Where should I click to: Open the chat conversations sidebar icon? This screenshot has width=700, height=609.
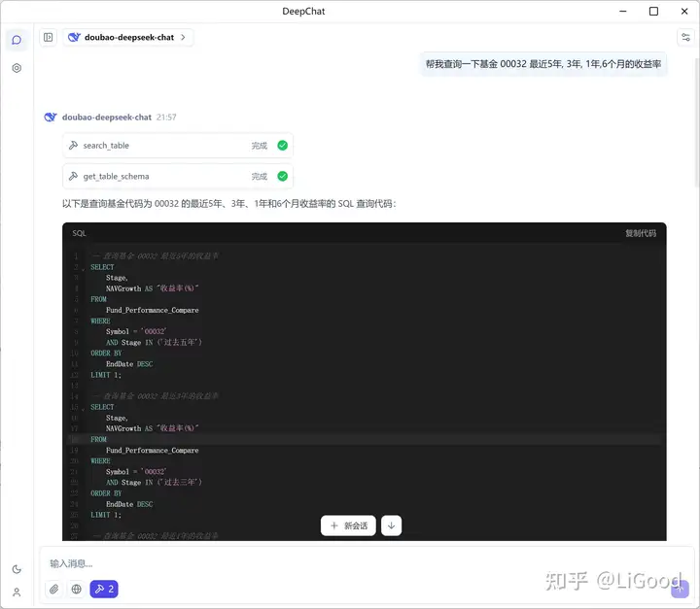click(x=17, y=40)
